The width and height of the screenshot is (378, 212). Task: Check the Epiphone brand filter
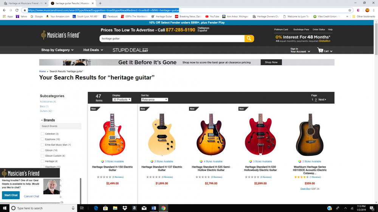[42, 139]
